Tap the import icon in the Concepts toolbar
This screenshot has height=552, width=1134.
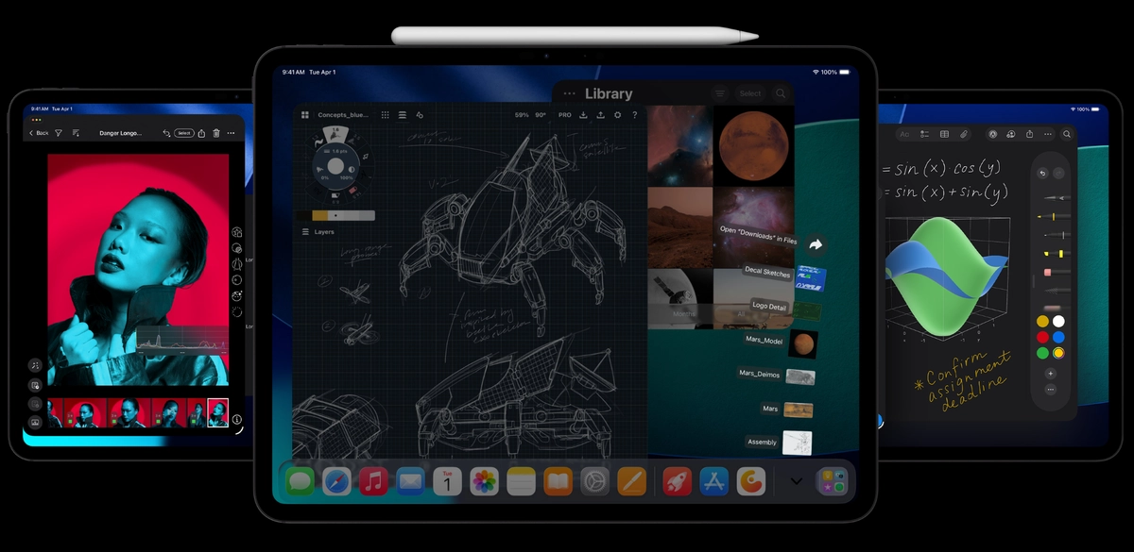(x=583, y=115)
